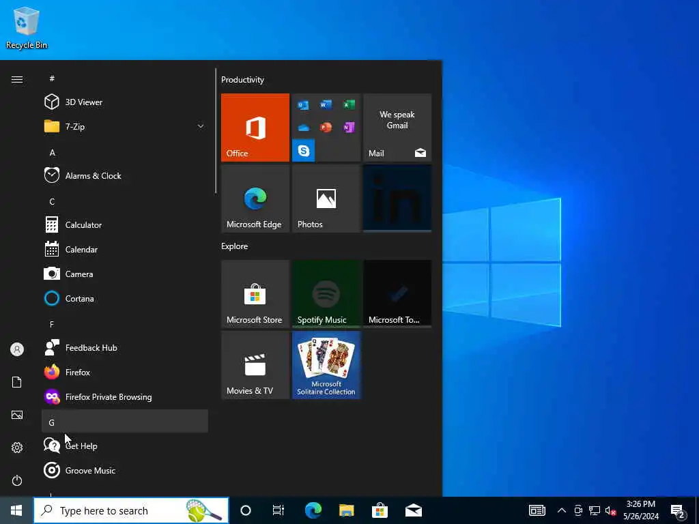The width and height of the screenshot is (699, 524).
Task: Open the Power options button
Action: pos(17,480)
